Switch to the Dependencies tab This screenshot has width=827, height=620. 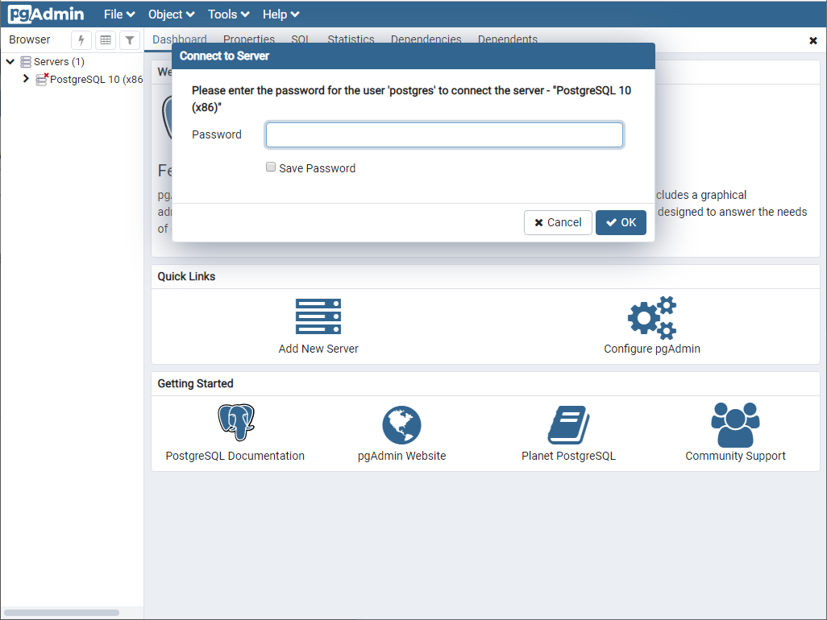(x=426, y=39)
